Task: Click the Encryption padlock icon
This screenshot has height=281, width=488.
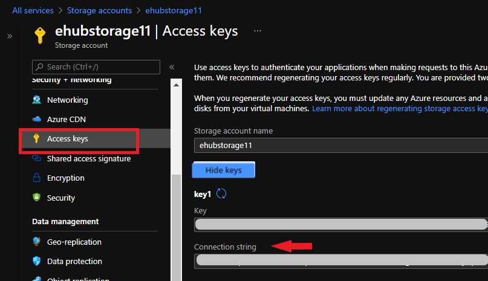Action: click(36, 178)
